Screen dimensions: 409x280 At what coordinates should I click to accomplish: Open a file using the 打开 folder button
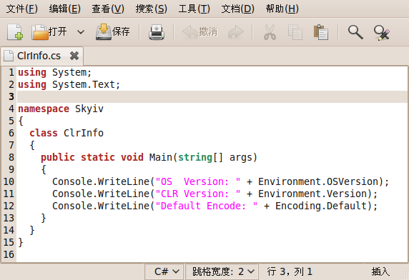coord(49,32)
